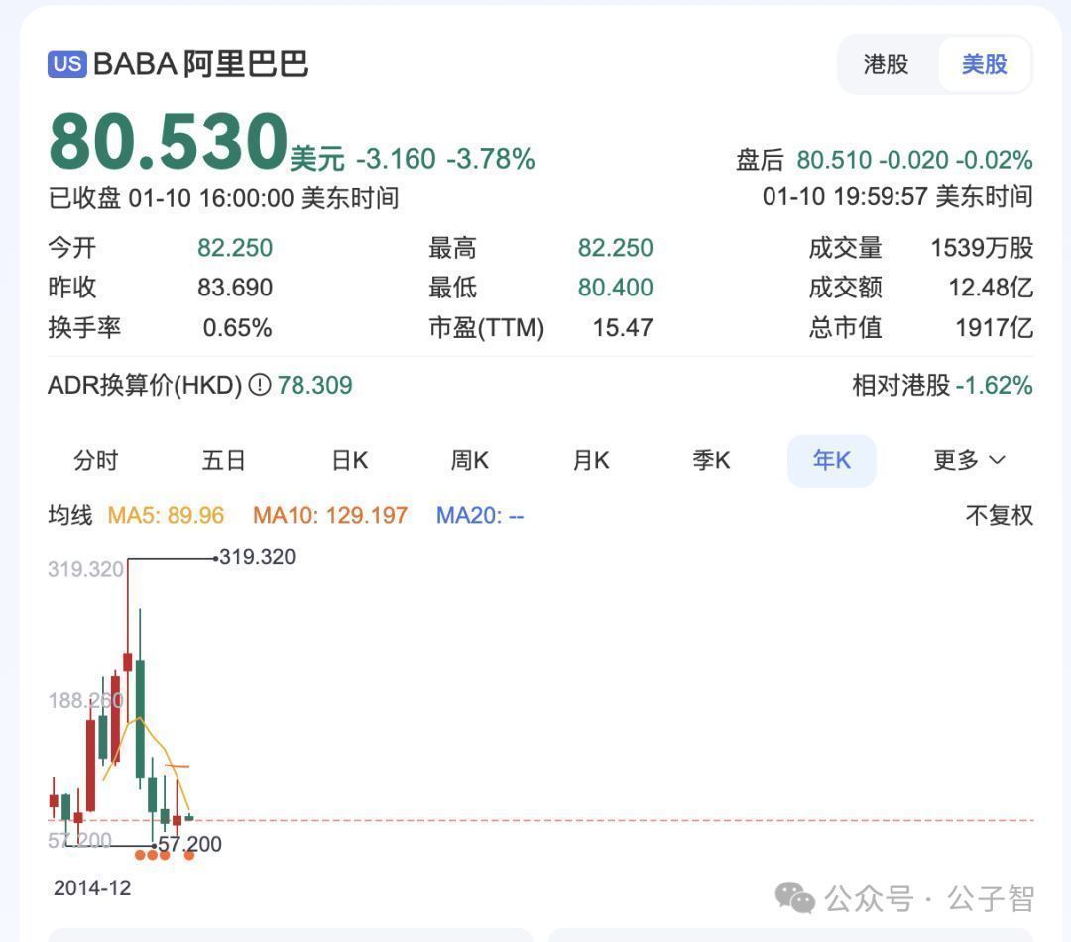This screenshot has width=1071, height=942.
Task: Switch chart to 周K view
Action: (470, 460)
